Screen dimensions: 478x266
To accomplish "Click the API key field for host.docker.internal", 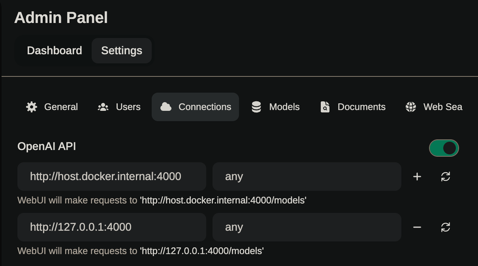I will [306, 177].
